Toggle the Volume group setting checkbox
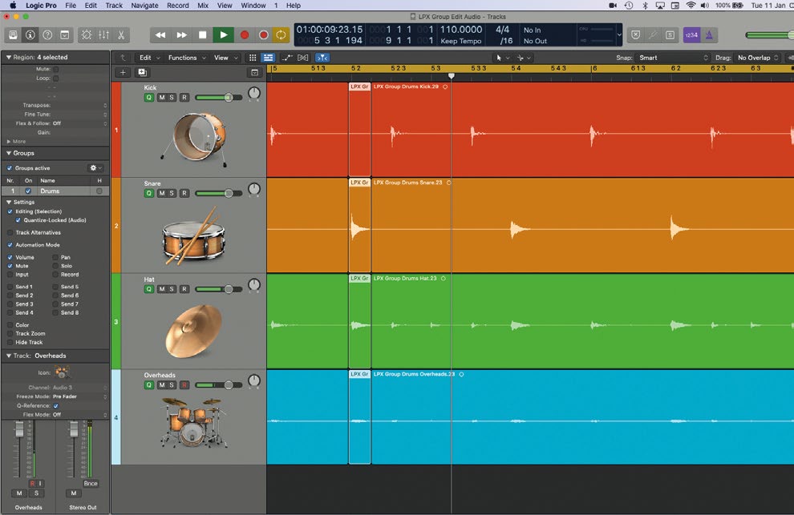This screenshot has width=794, height=515. [10, 258]
